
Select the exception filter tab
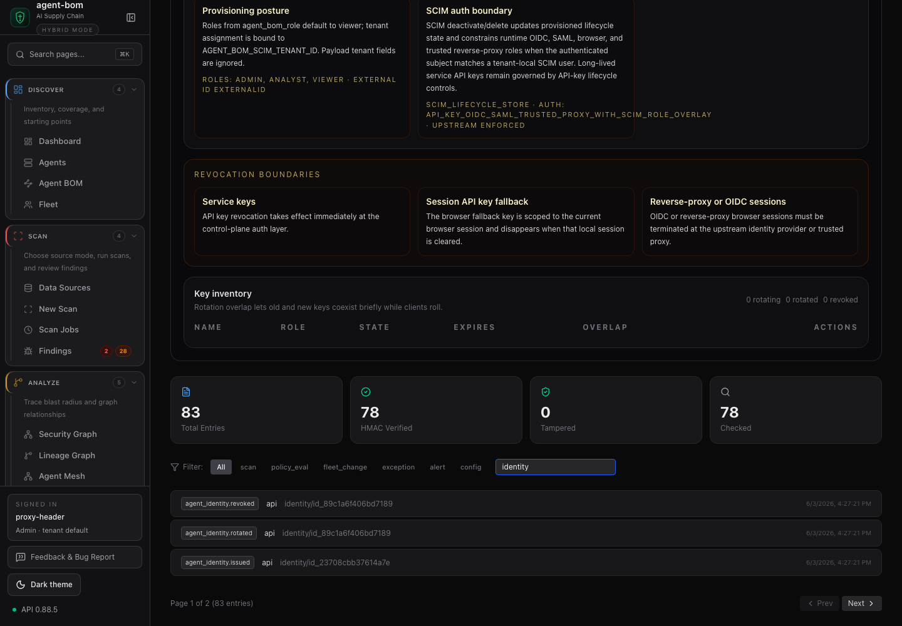pos(398,467)
